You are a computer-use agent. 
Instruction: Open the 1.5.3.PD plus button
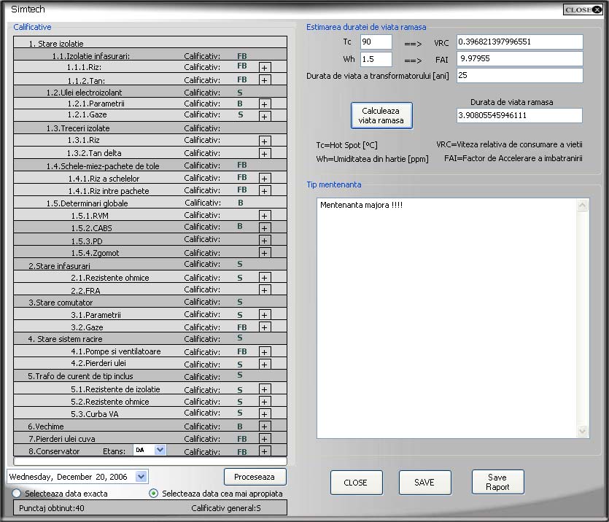coord(265,241)
